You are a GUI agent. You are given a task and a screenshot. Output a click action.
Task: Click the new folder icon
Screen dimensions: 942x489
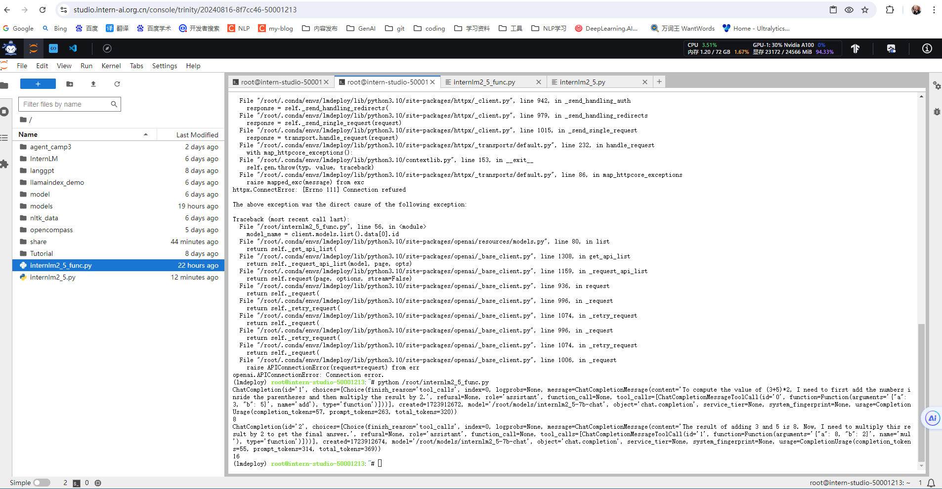tap(70, 84)
